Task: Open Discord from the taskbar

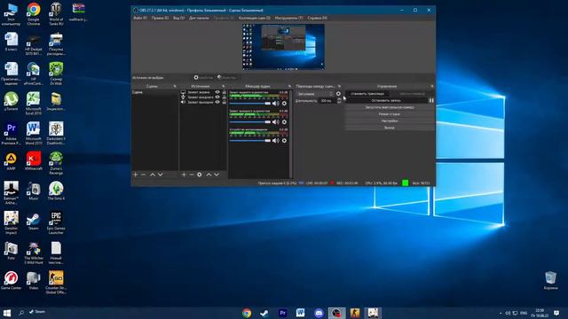Action: pyautogui.click(x=319, y=313)
